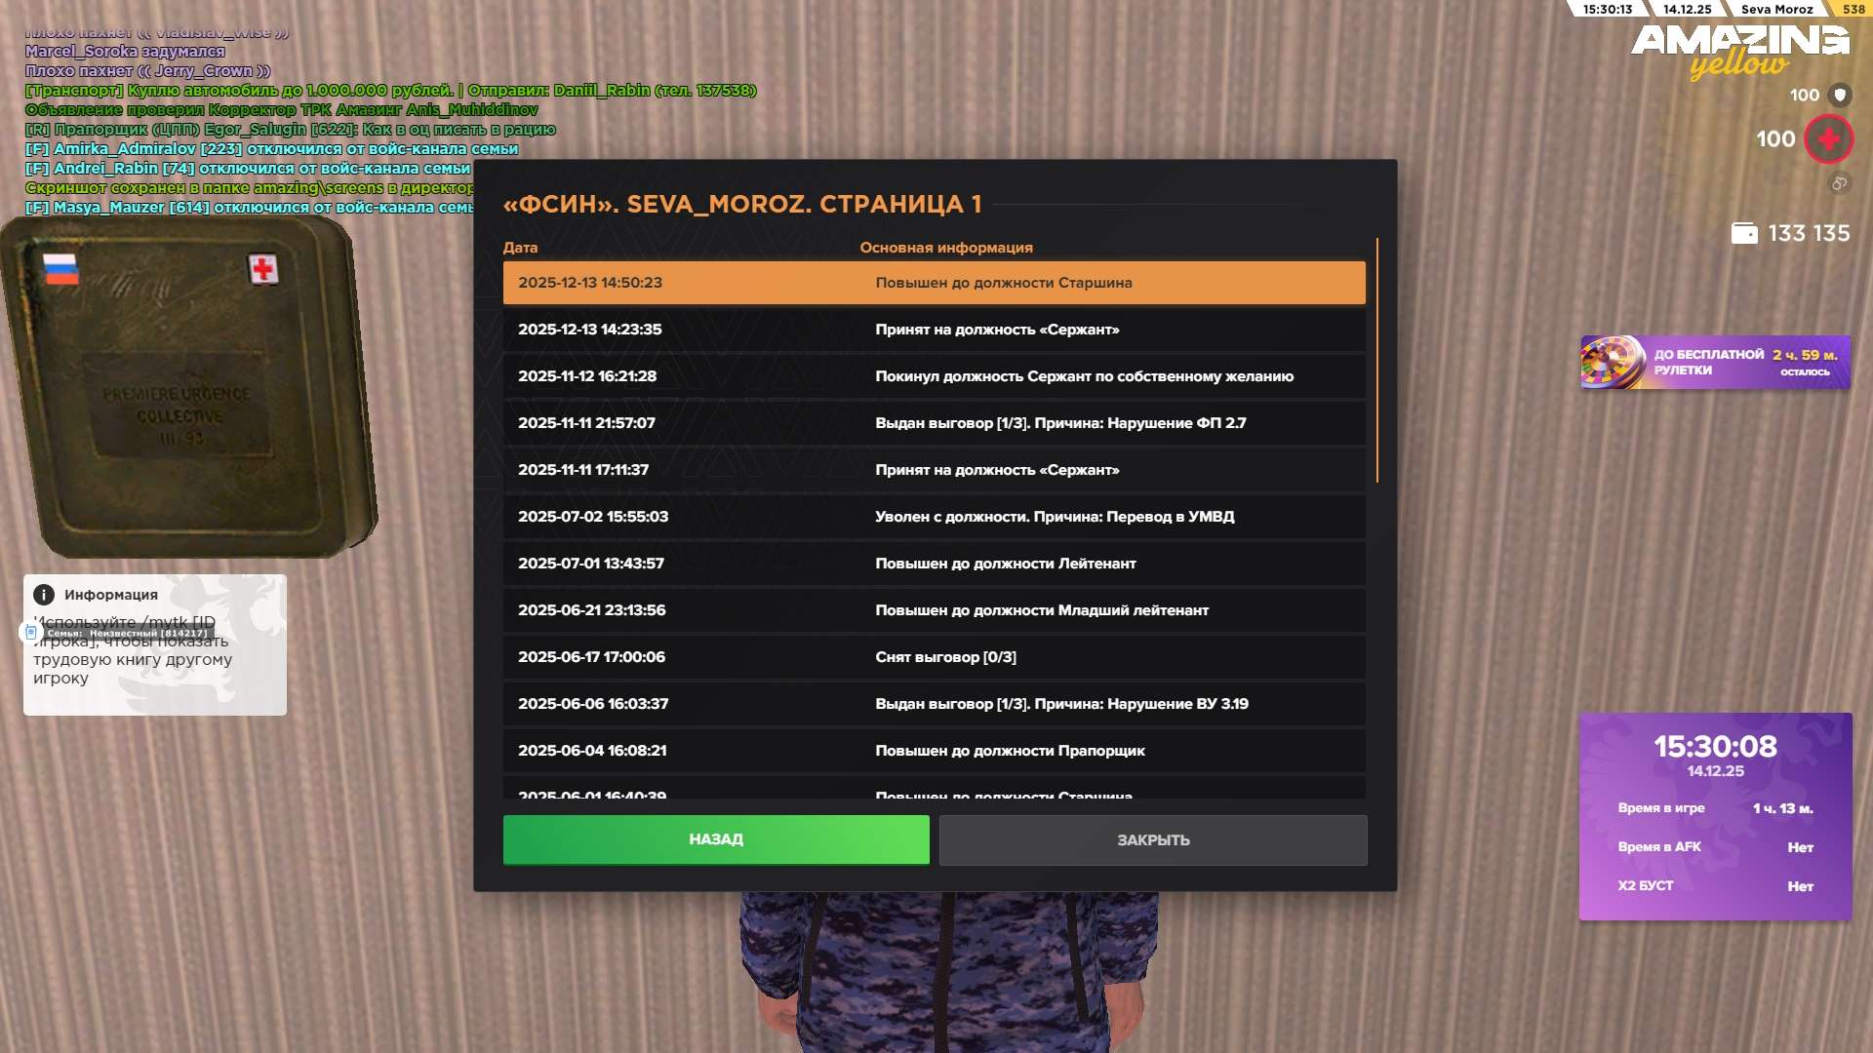Viewport: 1873px width, 1053px height.
Task: Select the highlighted 2025-12-13 14:50:23 Старшина entry
Action: point(934,283)
